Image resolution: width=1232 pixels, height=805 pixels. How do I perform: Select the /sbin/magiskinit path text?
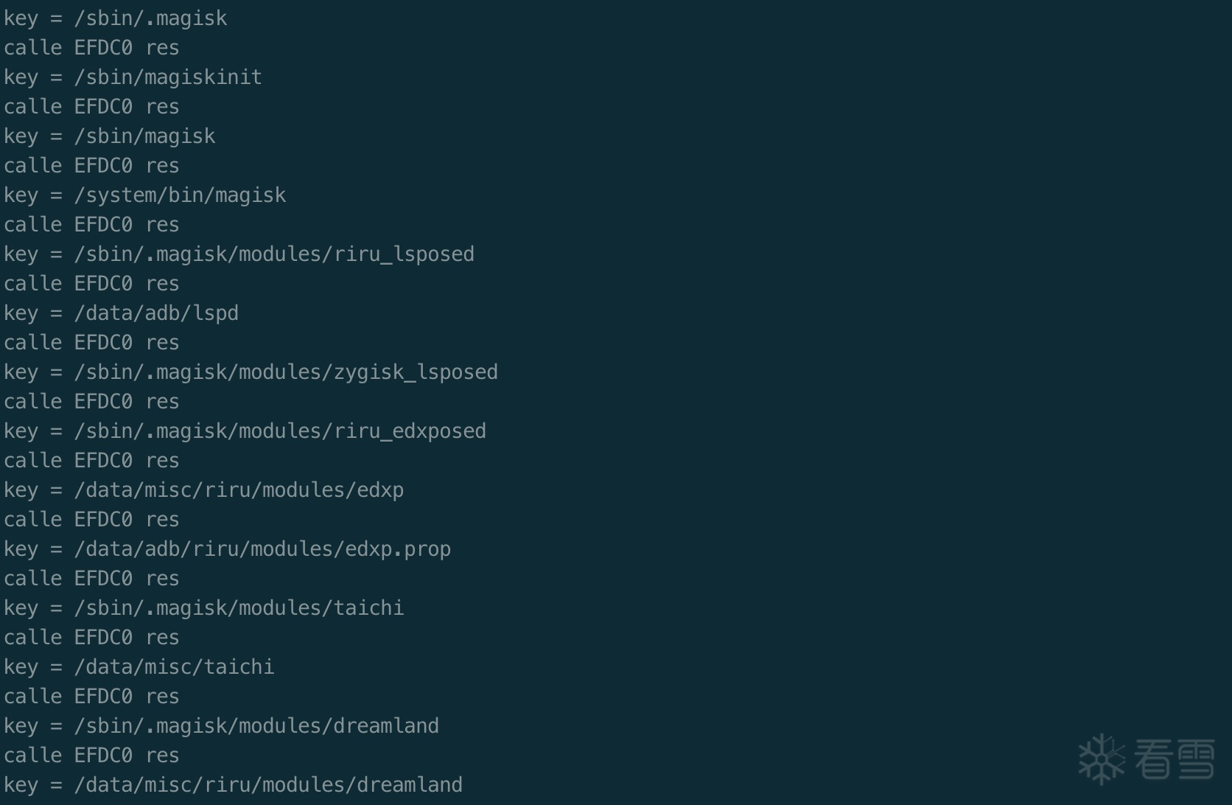(168, 77)
